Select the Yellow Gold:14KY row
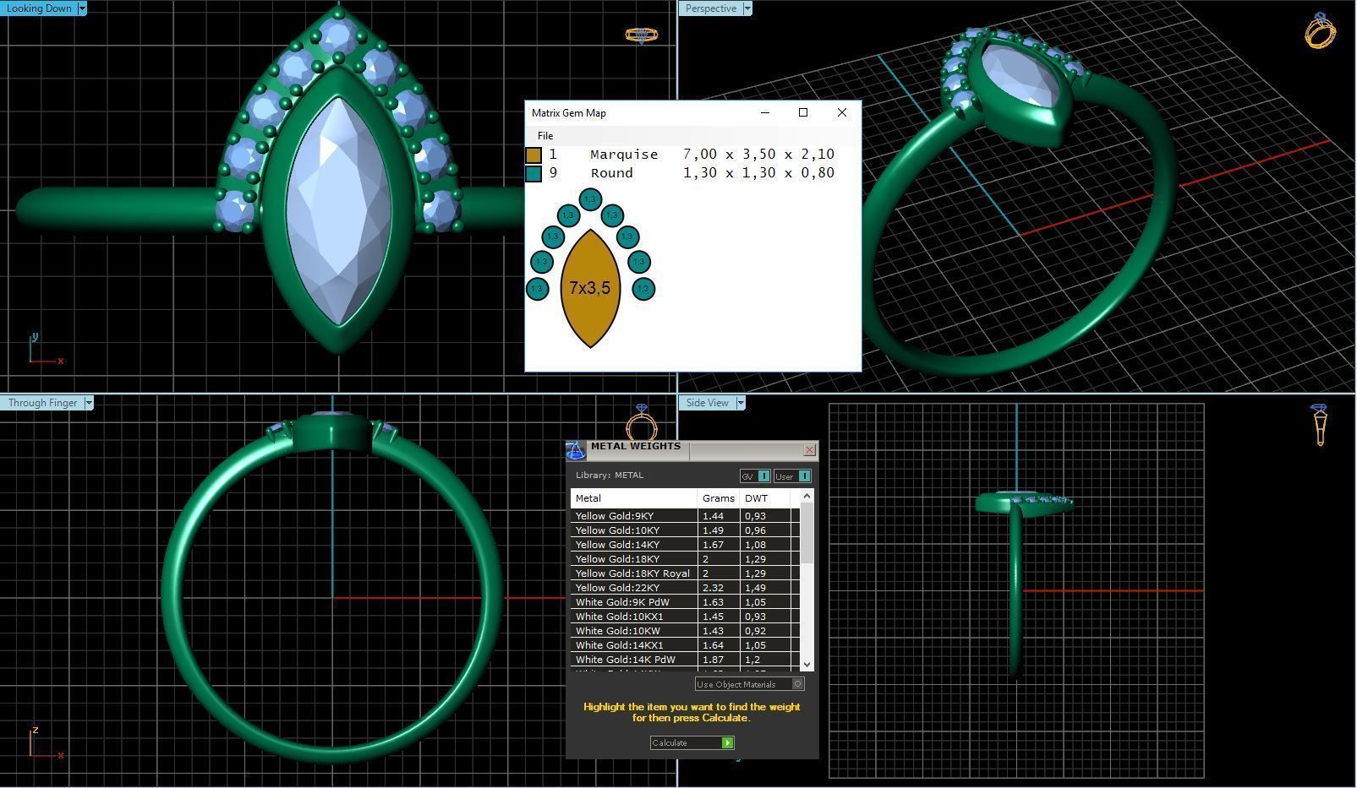 [685, 545]
